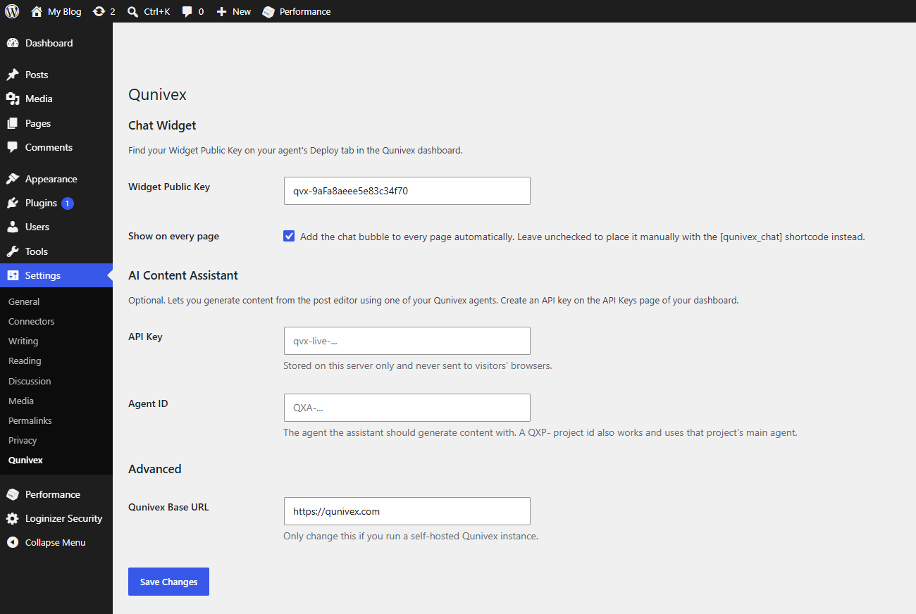Click the Appearance paintbrush icon
The width and height of the screenshot is (916, 614).
pyautogui.click(x=13, y=179)
